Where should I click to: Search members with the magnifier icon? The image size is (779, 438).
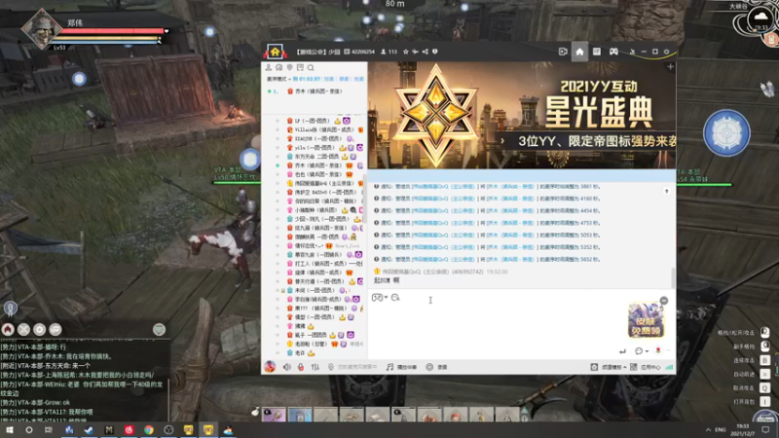coord(311,67)
